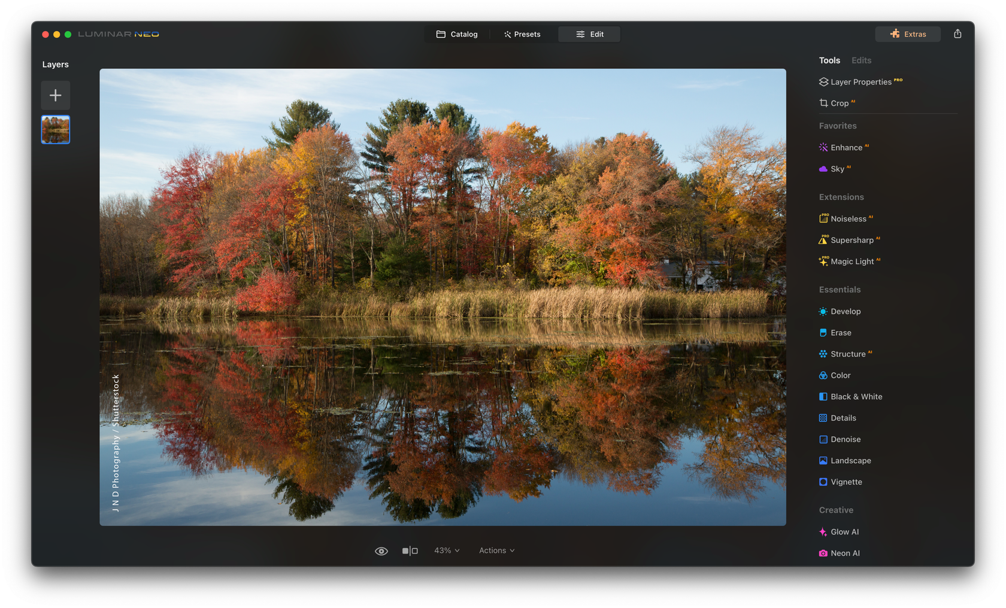Screen dimensions: 1006x608
Task: Switch to the Catalog tab
Action: pyautogui.click(x=457, y=34)
